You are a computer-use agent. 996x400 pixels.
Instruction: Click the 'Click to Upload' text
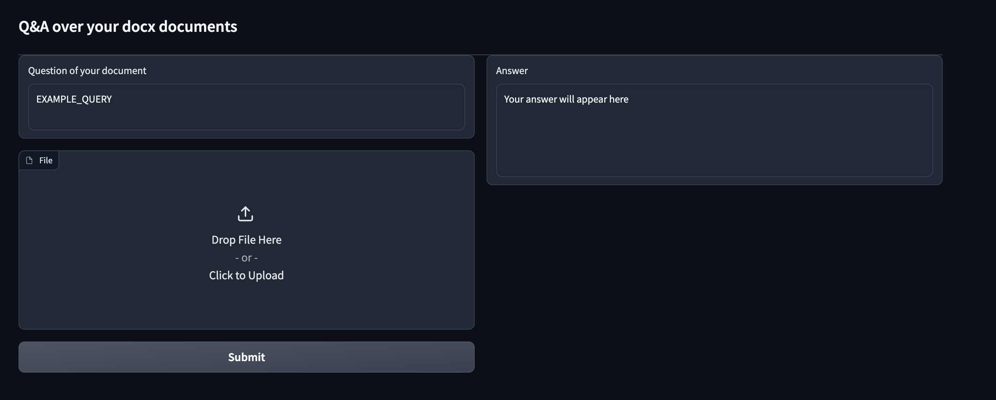[x=246, y=275]
